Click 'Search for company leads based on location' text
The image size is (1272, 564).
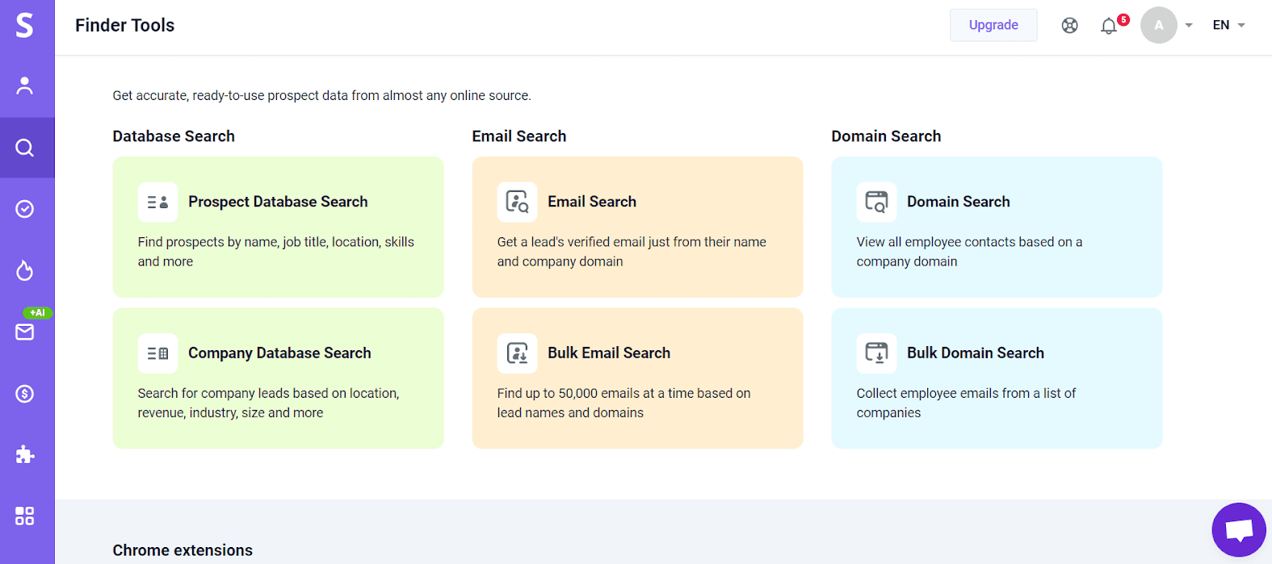click(x=269, y=403)
